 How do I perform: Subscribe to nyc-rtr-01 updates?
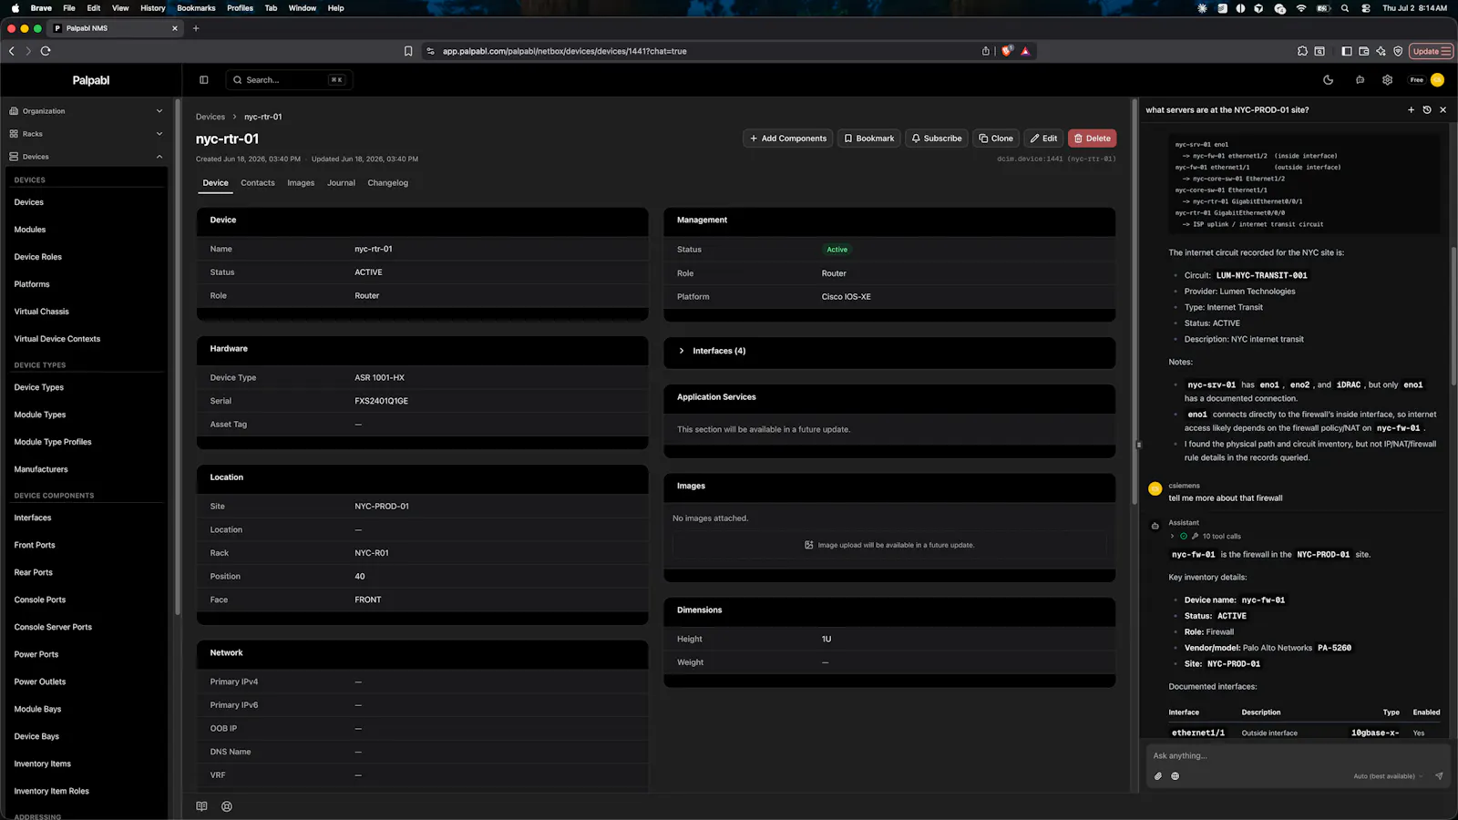[x=937, y=138]
